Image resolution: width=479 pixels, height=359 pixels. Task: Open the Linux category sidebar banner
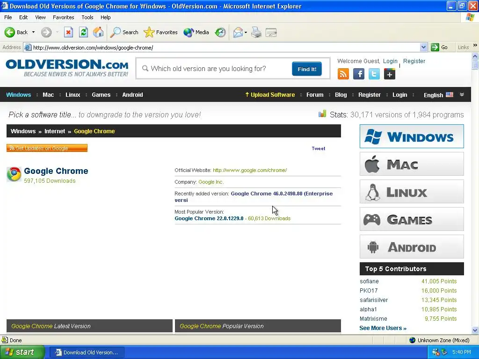(x=412, y=191)
